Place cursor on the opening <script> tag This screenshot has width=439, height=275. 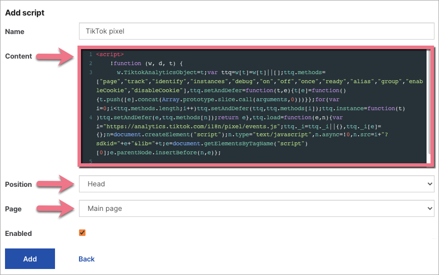110,54
